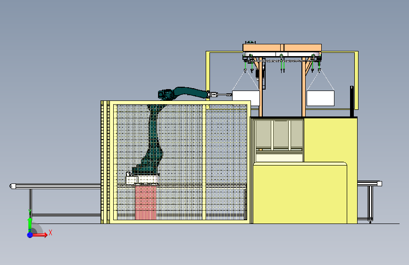The image size is (409, 265).
Task: Click the red X axis arrow of triad
Action: point(40,235)
